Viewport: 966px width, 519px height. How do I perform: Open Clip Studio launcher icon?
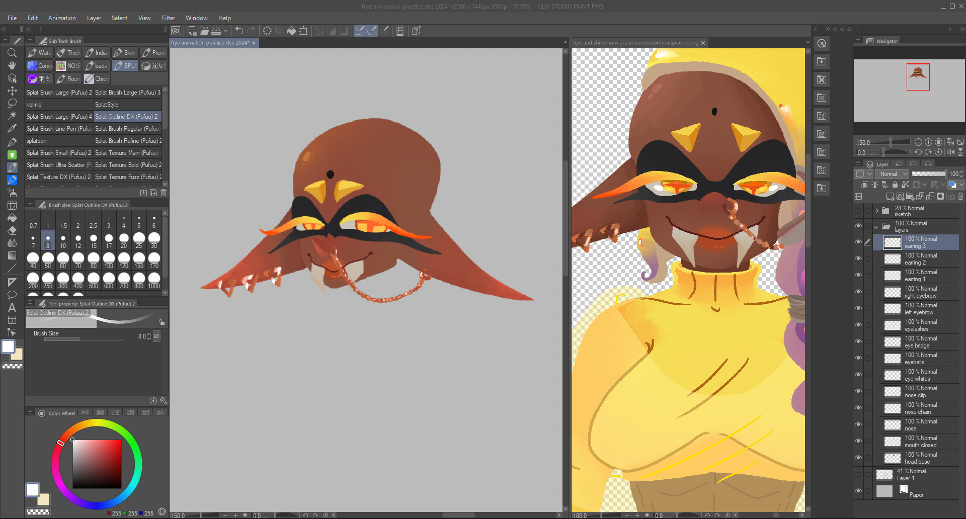coord(176,31)
